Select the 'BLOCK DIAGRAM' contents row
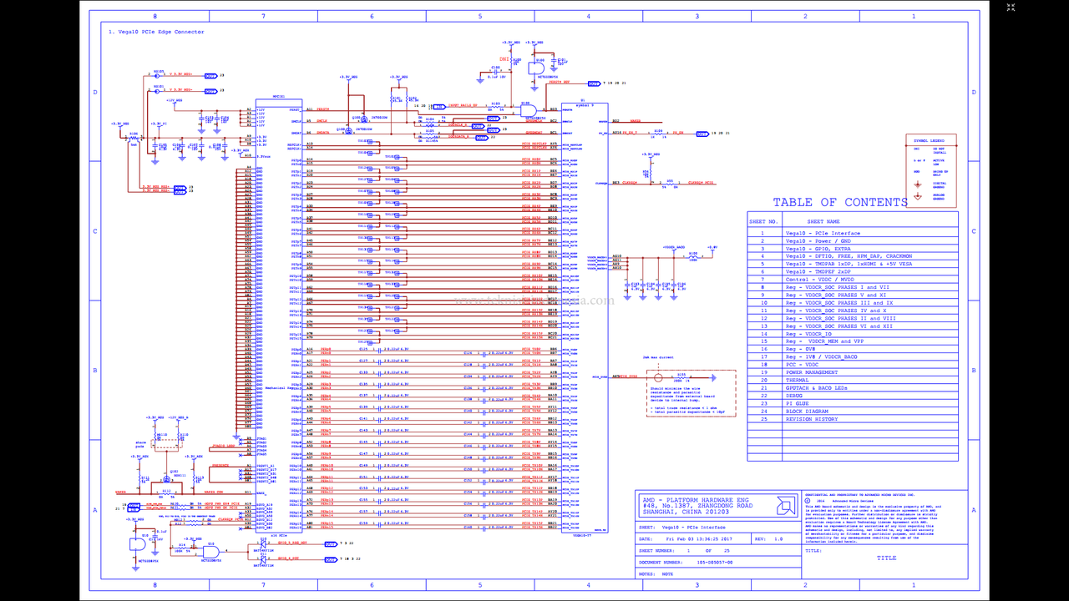Viewport: 1069px width, 601px height. point(853,412)
